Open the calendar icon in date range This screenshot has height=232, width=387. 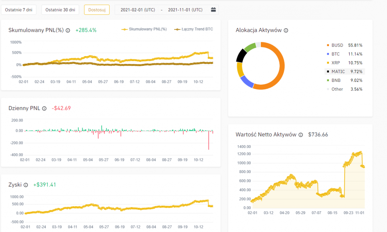tap(213, 10)
